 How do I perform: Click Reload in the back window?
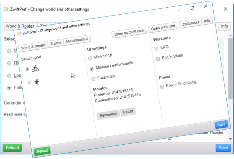pos(12,148)
